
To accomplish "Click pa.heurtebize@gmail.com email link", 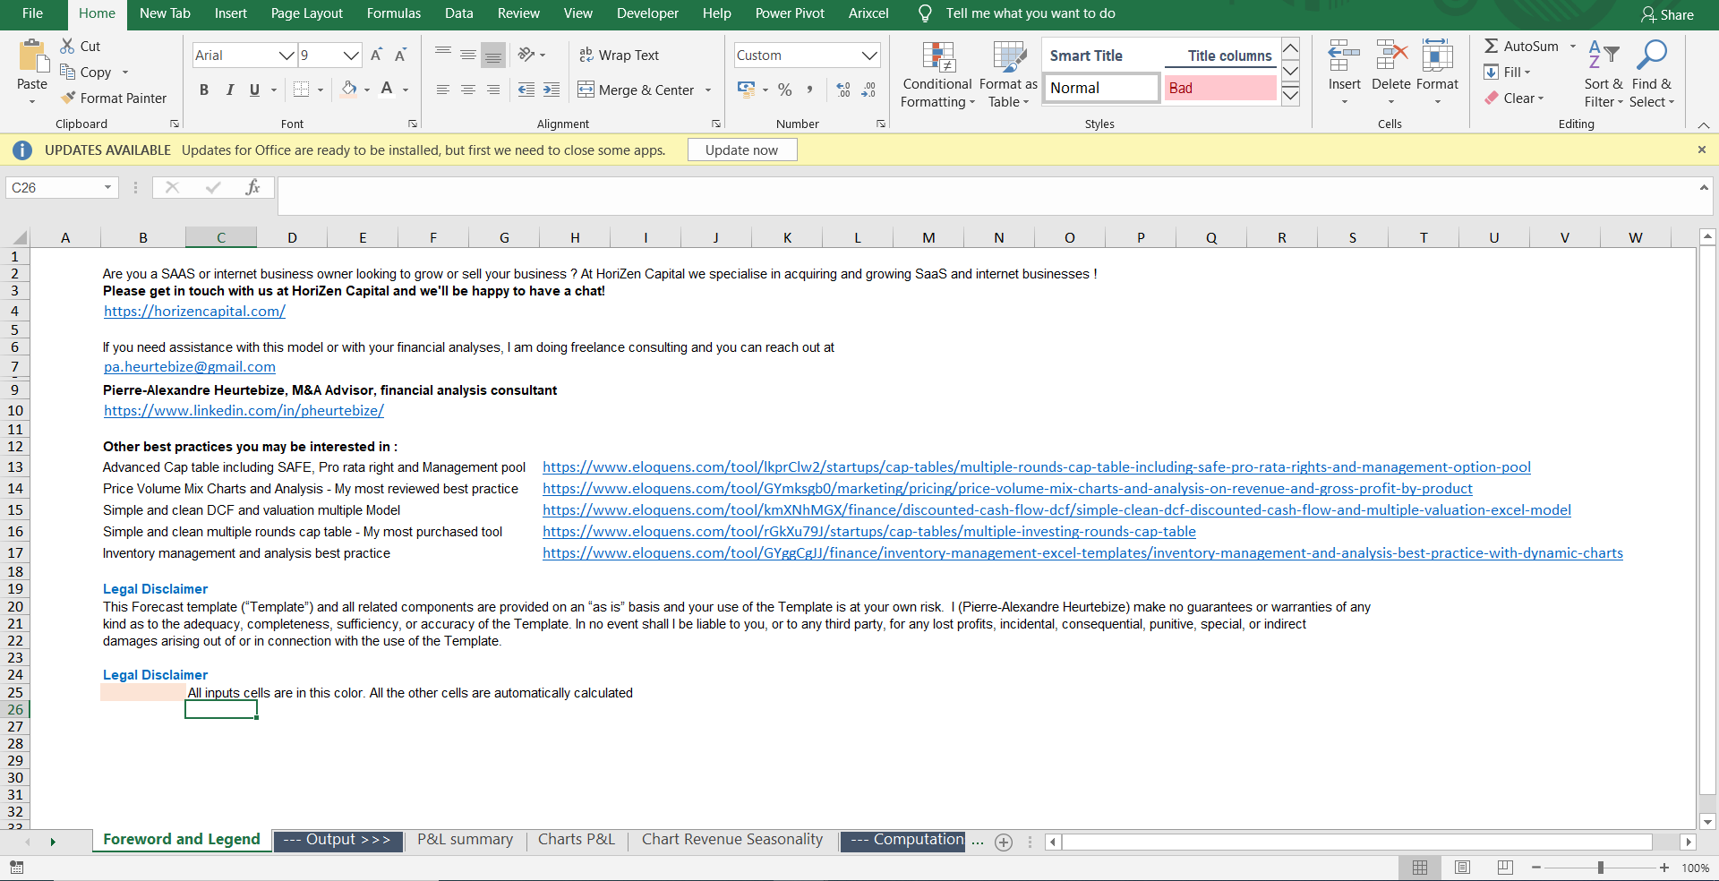I will [190, 367].
